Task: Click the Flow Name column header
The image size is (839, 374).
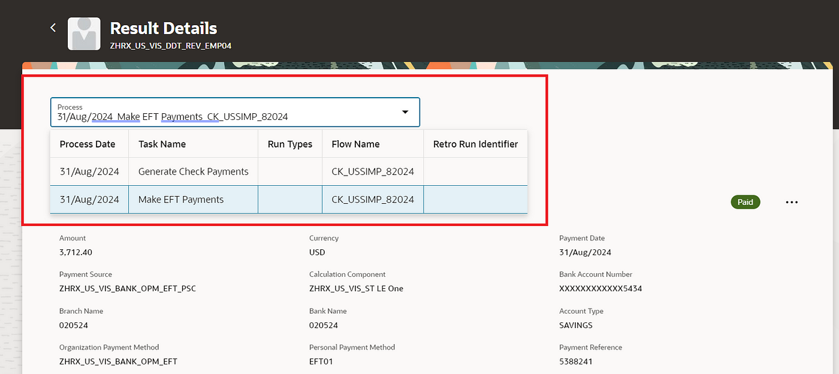Action: coord(355,144)
